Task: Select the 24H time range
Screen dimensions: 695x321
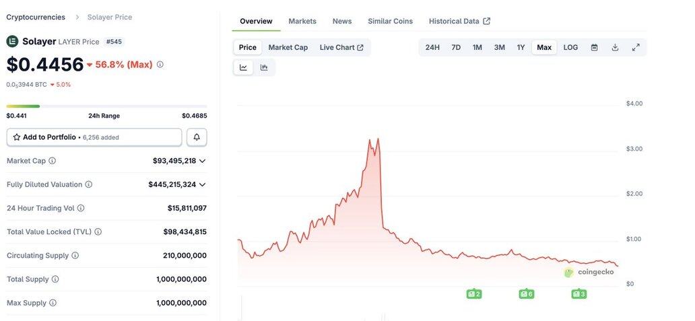Action: (x=432, y=47)
